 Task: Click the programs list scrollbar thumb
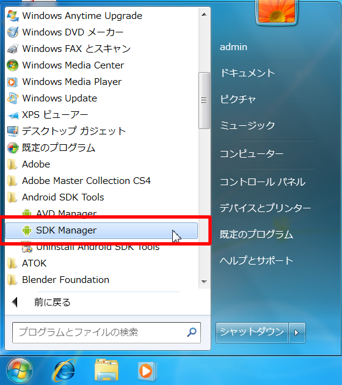pos(204,100)
